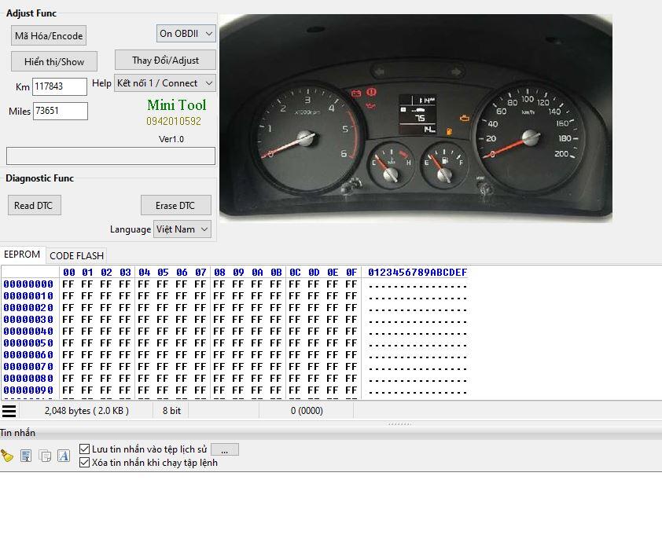Click the 'Read DTC' button
662x535 pixels.
point(33,206)
